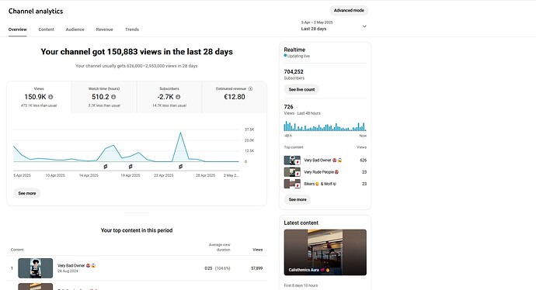This screenshot has height=290, width=536.
Task: Open Very Bad Owner realtime thumbnail
Action: tap(292, 161)
